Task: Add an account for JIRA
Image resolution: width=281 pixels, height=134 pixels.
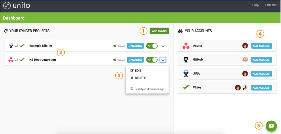Action: pos(262,74)
